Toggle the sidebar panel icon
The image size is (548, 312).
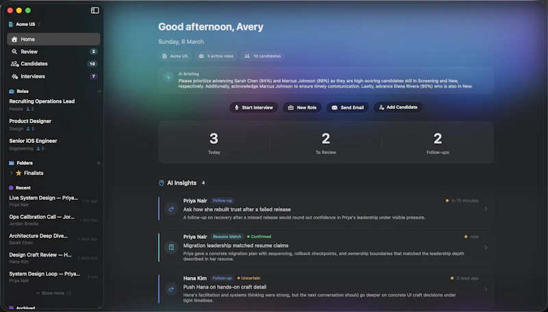point(95,10)
